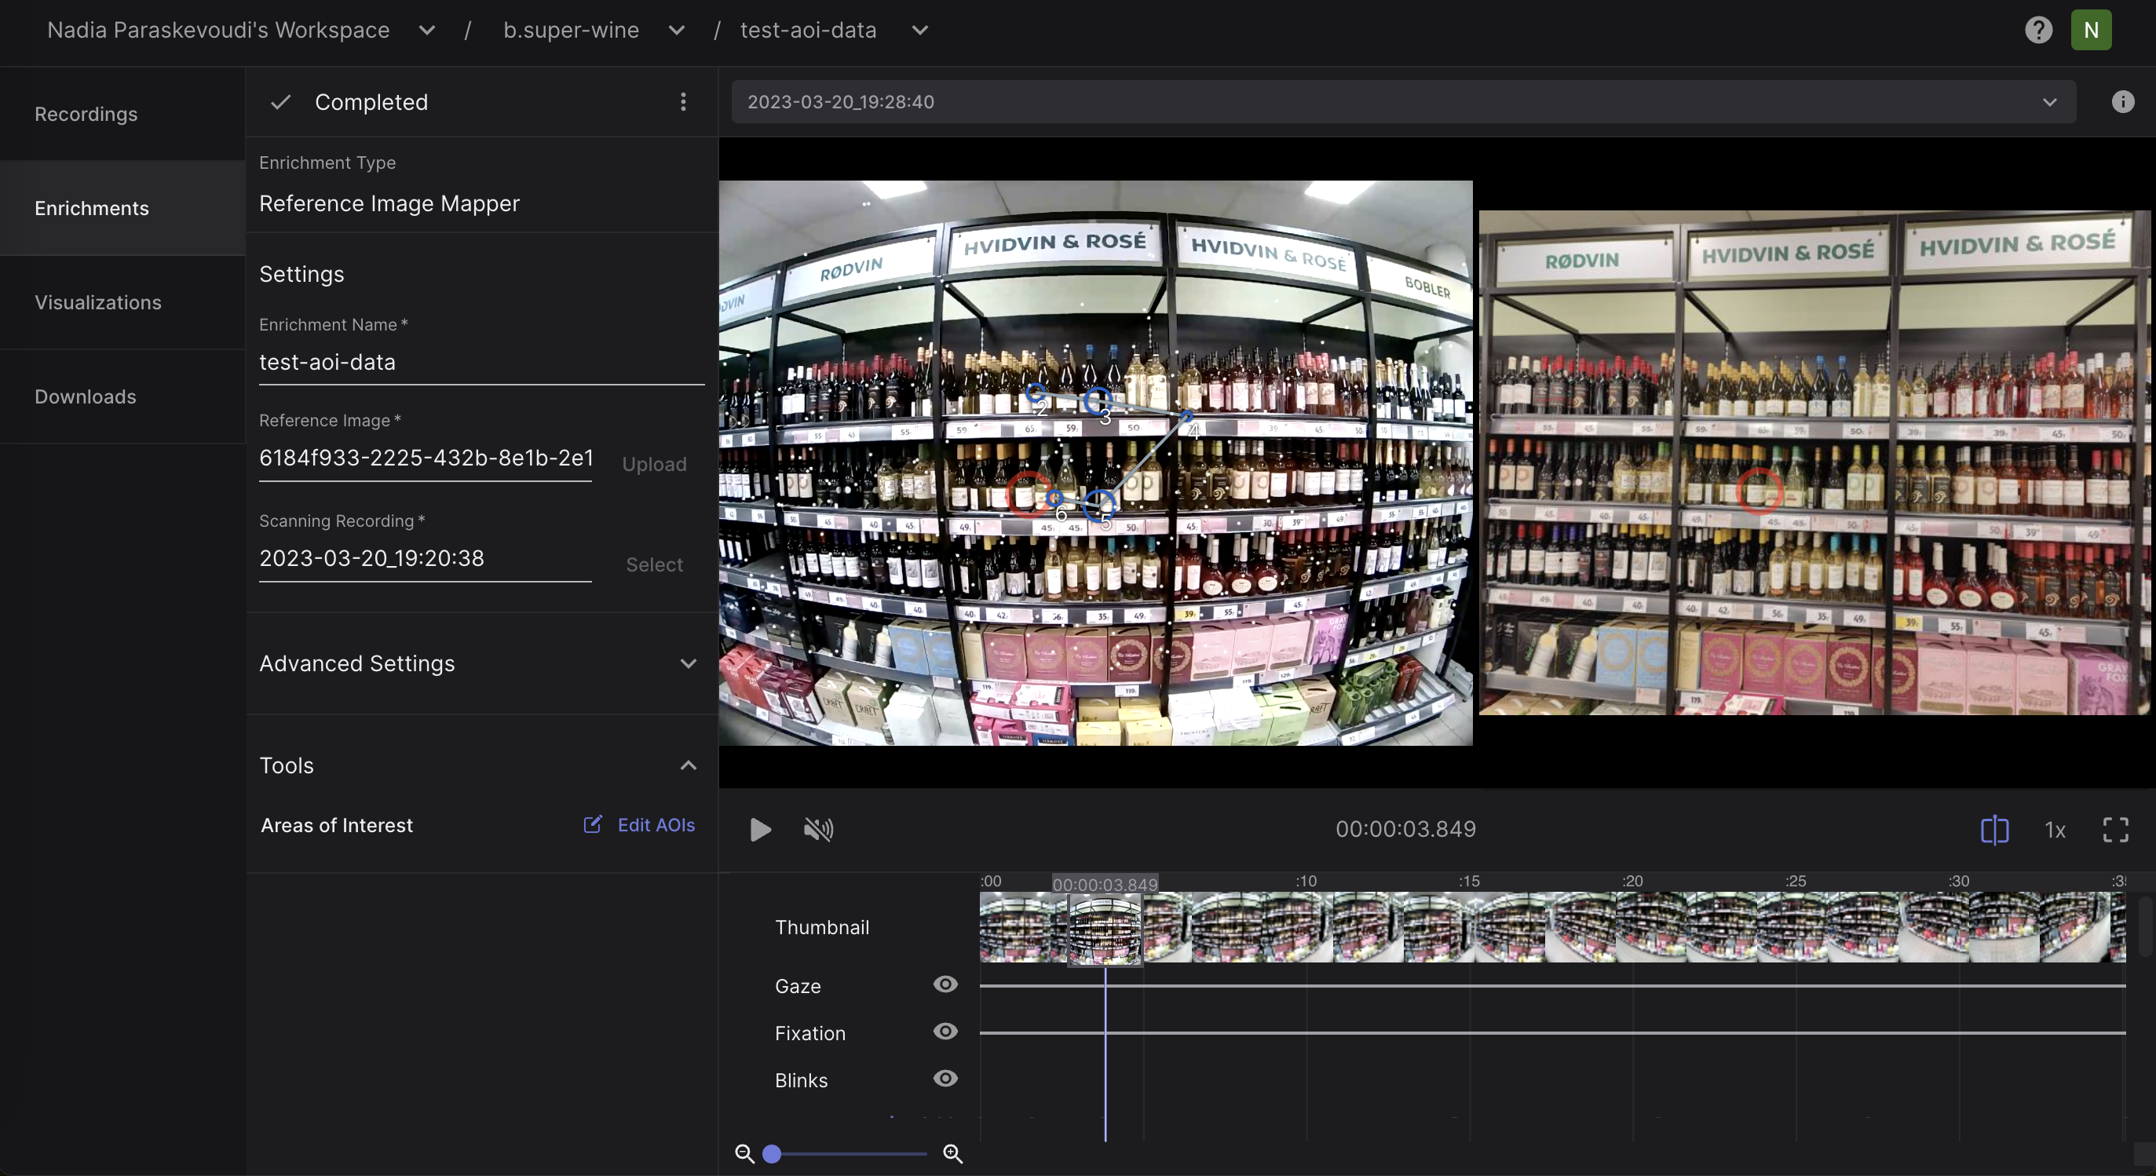Viewport: 2156px width, 1176px height.
Task: Open the recording selector dropdown 2023-03-20_19:28:40
Action: 1403,102
